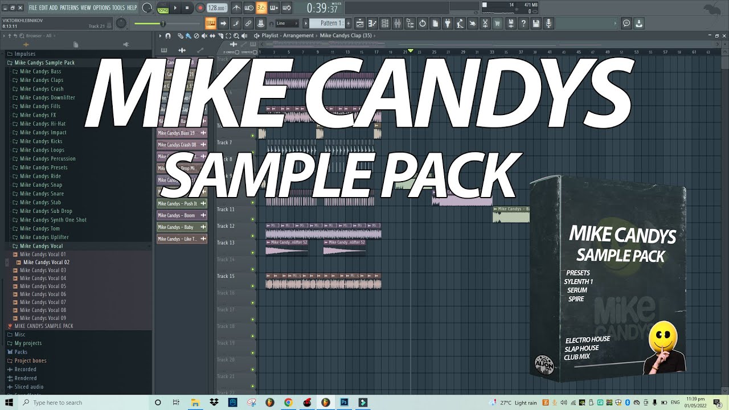The width and height of the screenshot is (729, 410).
Task: Open the chat bubble news icon
Action: [626, 23]
